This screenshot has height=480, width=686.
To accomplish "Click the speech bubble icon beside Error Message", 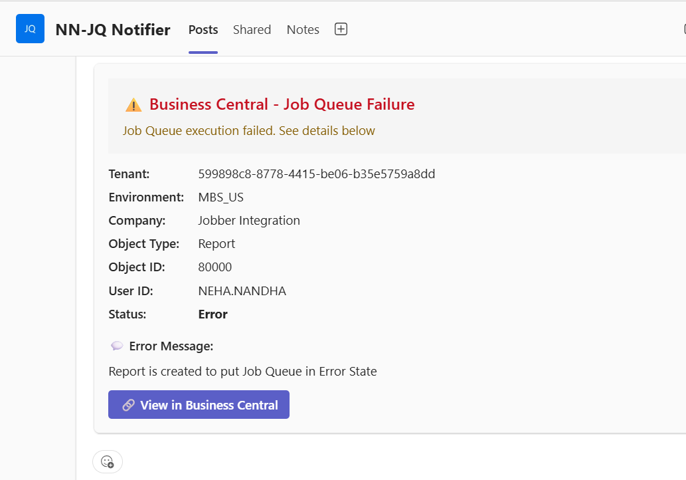I will 117,346.
